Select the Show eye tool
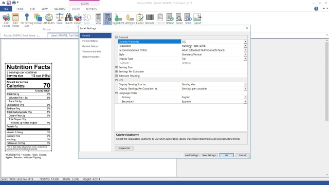 pyautogui.click(x=188, y=19)
